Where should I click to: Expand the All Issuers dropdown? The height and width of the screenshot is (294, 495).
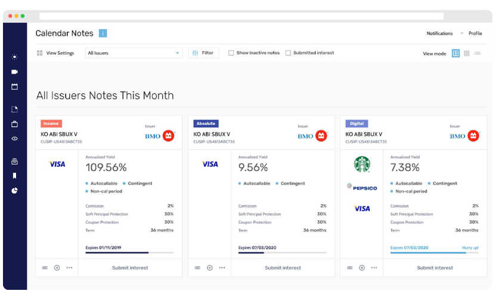tap(134, 53)
